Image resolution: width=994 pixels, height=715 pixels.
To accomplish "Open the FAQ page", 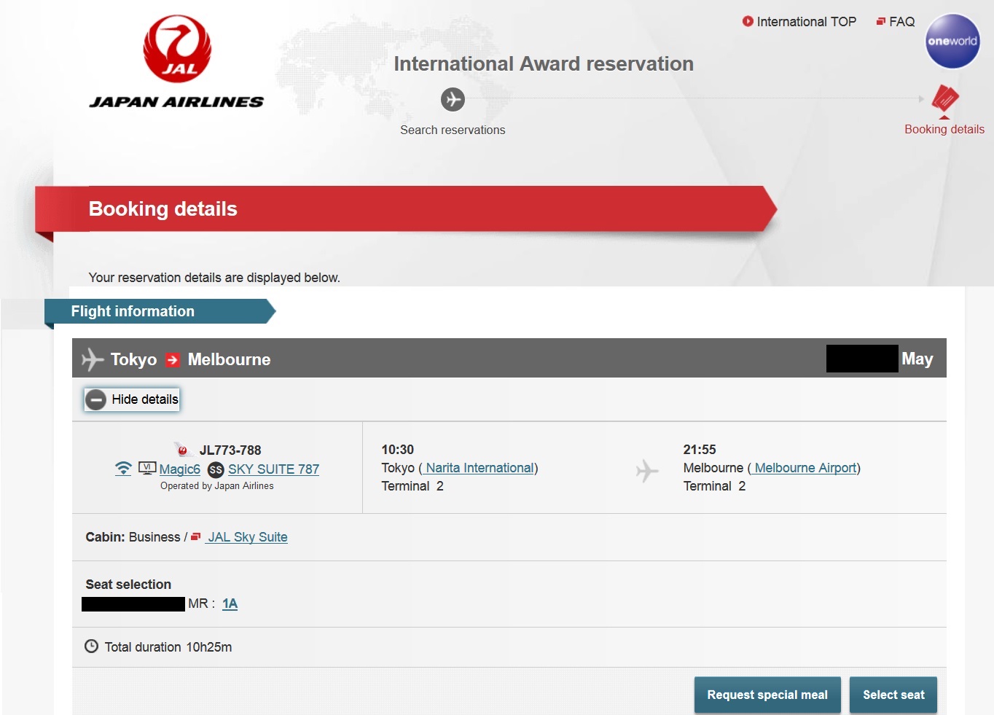I will tap(901, 22).
